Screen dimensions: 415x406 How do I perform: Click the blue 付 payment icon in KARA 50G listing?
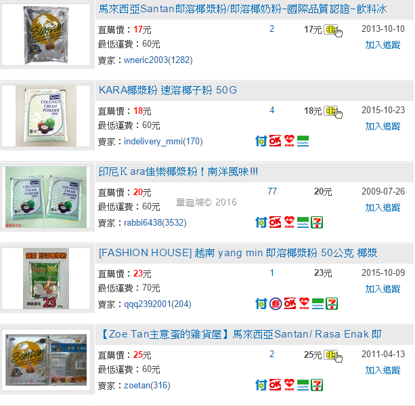point(261,141)
